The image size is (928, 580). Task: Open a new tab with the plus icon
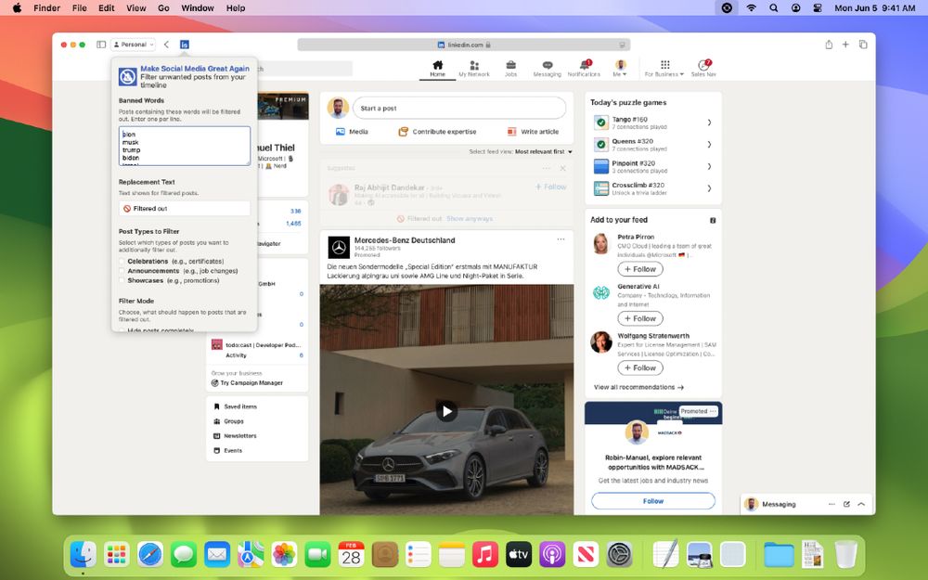(x=845, y=45)
